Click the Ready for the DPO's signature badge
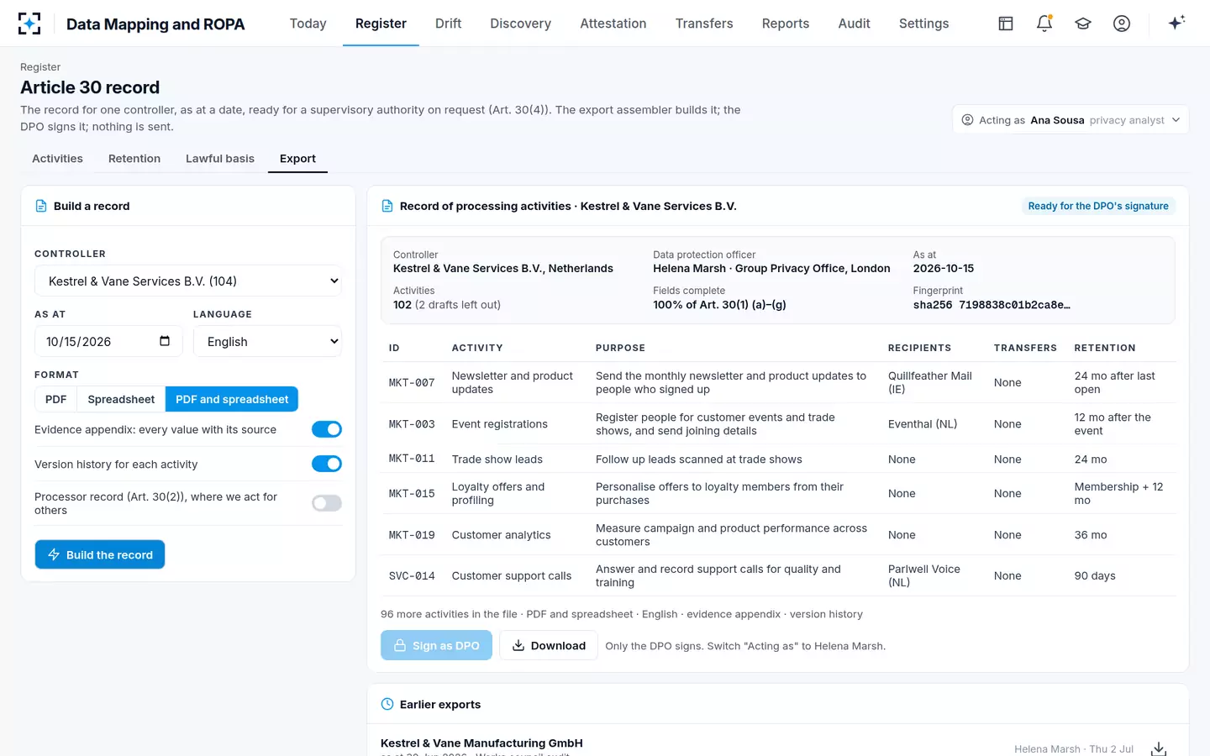Image resolution: width=1210 pixels, height=756 pixels. tap(1098, 206)
